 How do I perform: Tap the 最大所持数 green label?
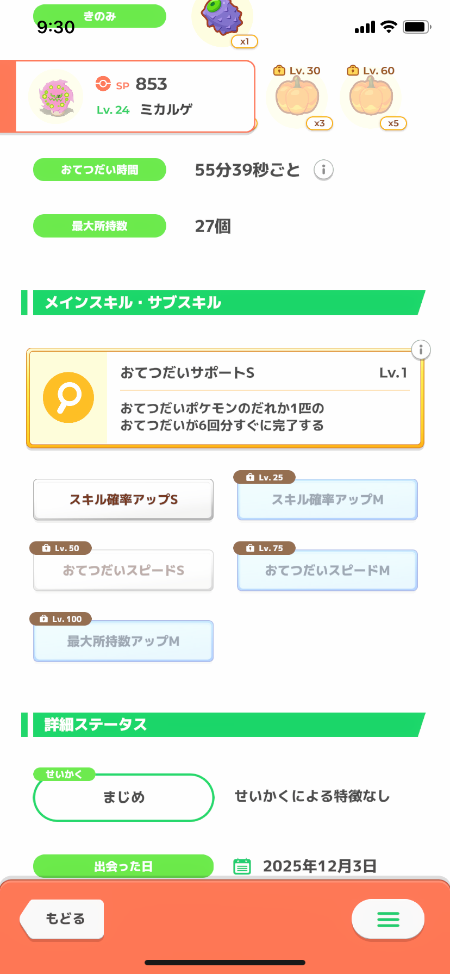(x=99, y=226)
